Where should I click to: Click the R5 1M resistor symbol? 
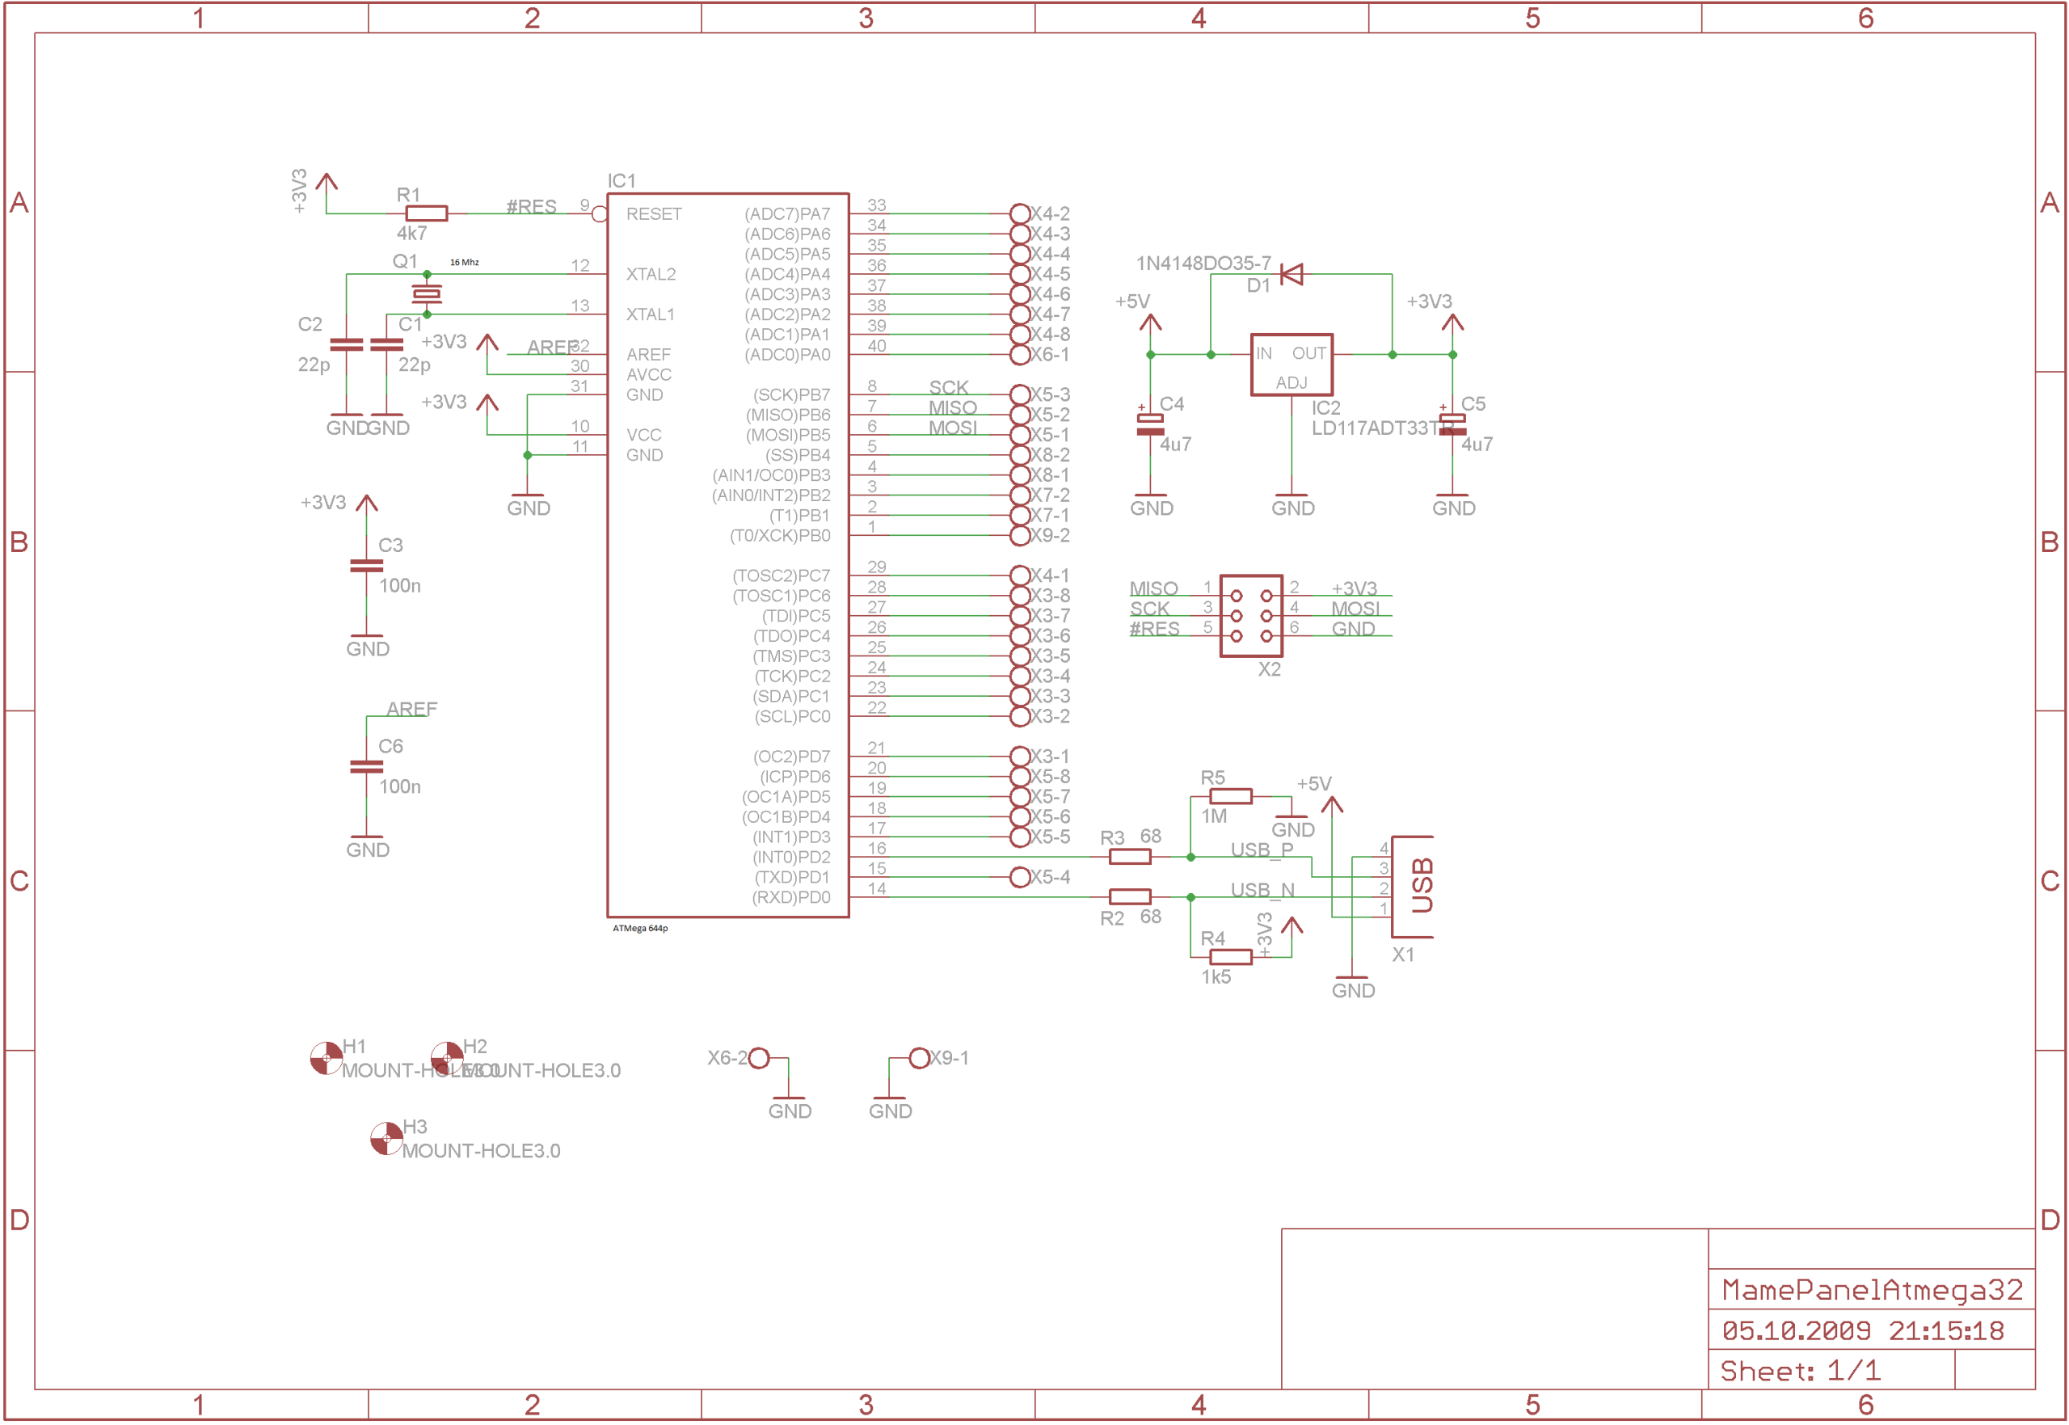pyautogui.click(x=1230, y=796)
